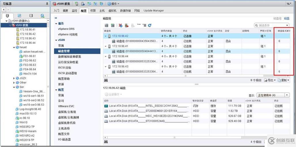Select 故障域和延伸群集 in the vSAN menu
Screen dimensions: 296x147
point(69,56)
